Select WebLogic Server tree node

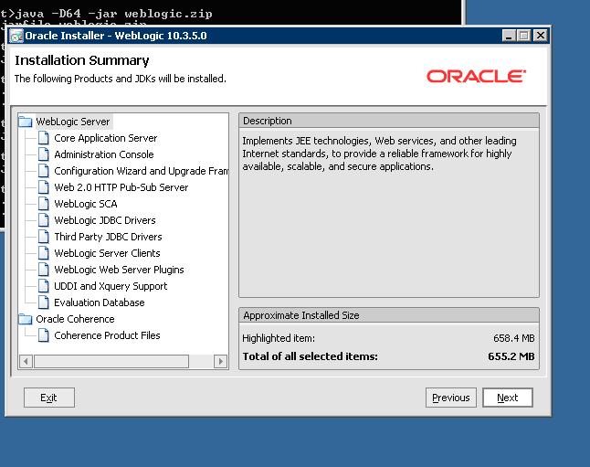[73, 122]
